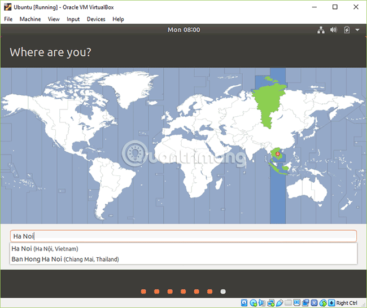Image resolution: width=367 pixels, height=308 pixels.
Task: Open the File menu
Action: coord(8,19)
